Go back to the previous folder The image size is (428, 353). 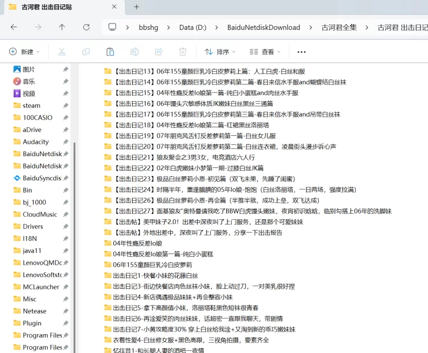(x=14, y=27)
